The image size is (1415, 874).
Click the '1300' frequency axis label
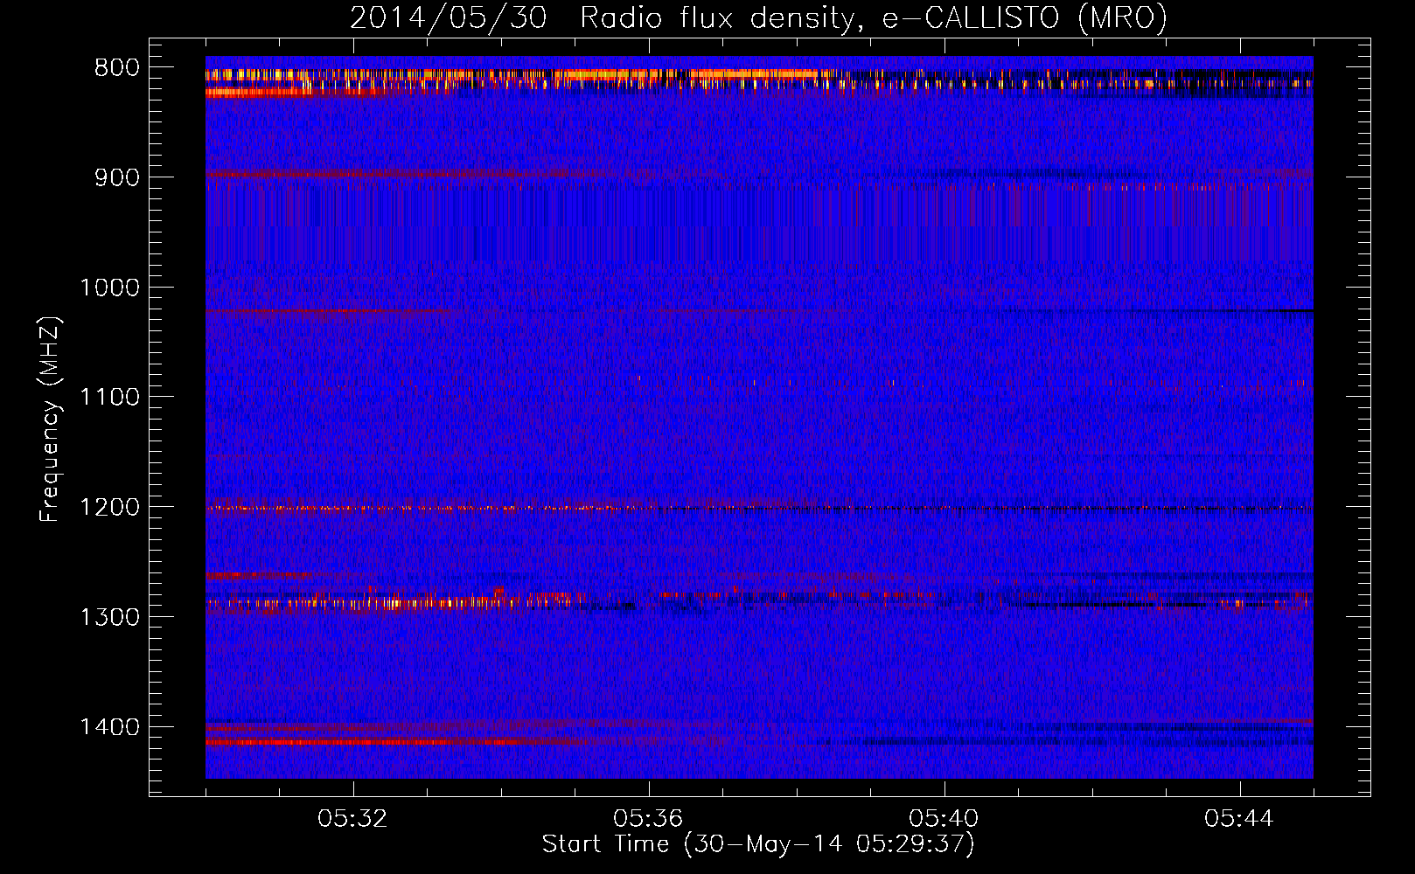click(109, 617)
